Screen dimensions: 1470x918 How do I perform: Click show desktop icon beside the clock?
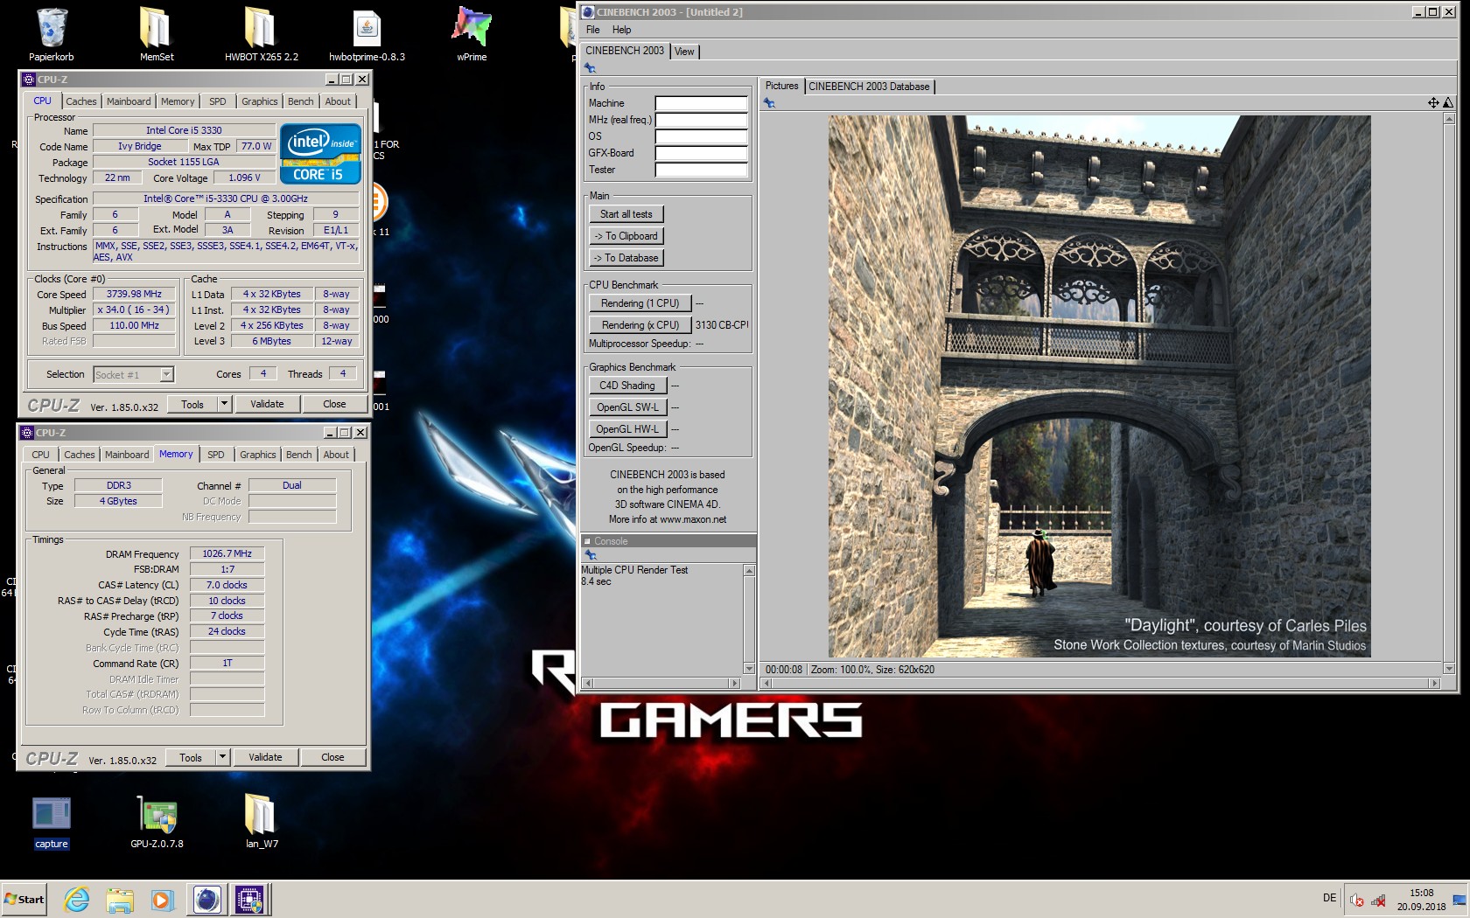(1459, 900)
